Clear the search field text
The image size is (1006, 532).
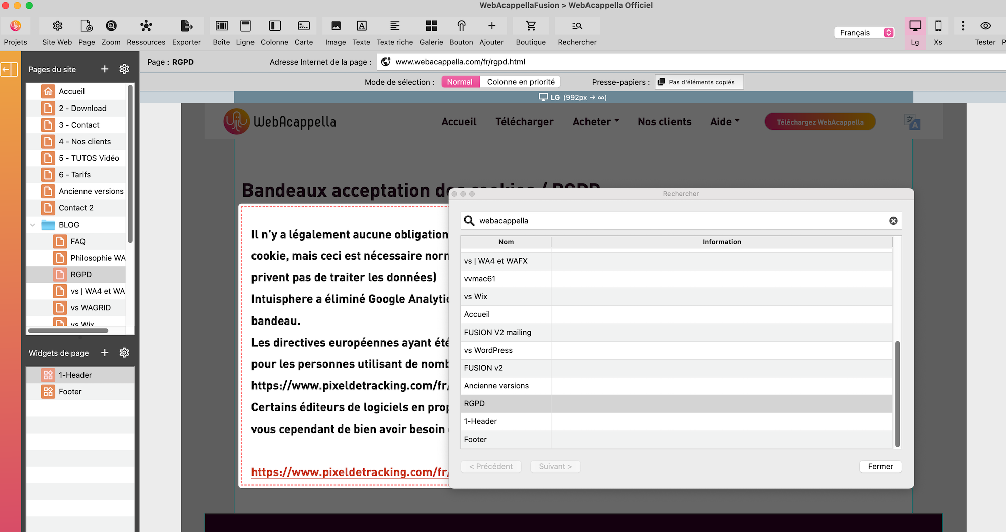pos(893,221)
